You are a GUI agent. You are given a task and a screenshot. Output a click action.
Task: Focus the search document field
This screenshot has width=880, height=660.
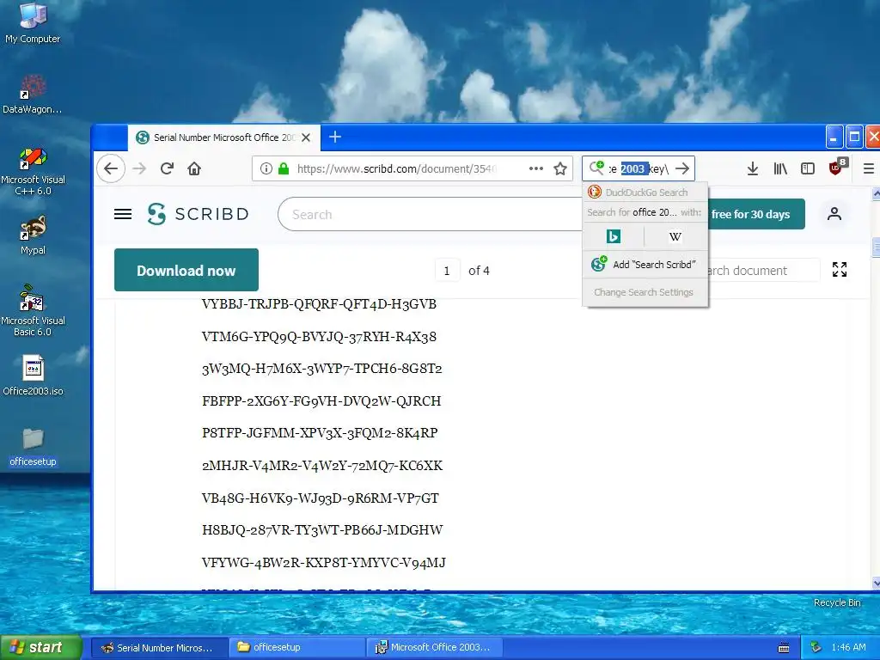coord(763,271)
